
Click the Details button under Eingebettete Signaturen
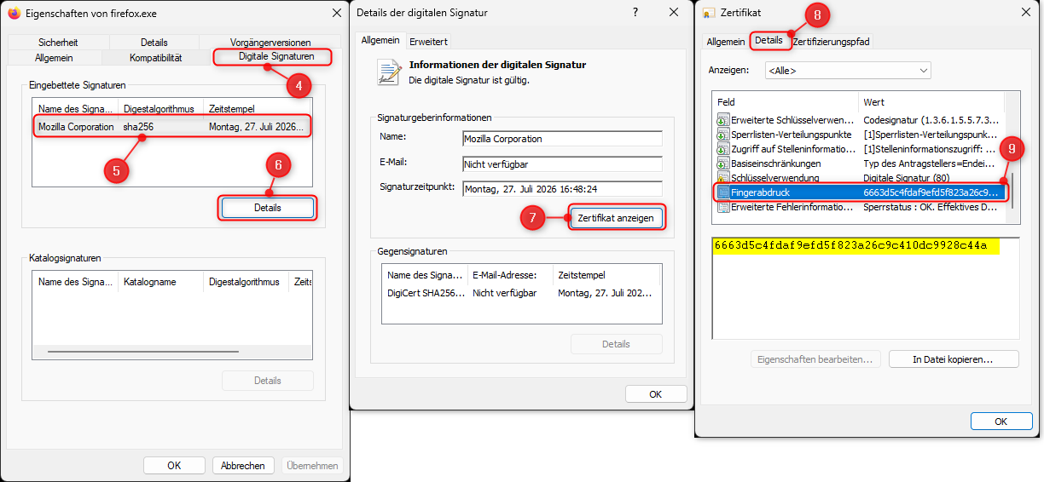tap(268, 208)
